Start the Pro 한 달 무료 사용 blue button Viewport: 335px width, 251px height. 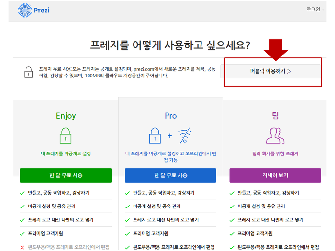pos(170,175)
